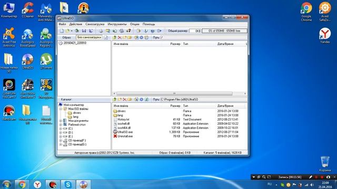Image resolution: width=337 pixels, height=189 pixels.
Task: Click the Skype taskbar icon
Action: pyautogui.click(x=68, y=184)
